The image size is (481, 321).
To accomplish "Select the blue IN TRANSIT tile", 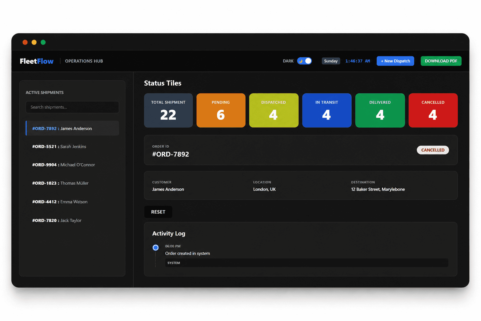I will (327, 110).
